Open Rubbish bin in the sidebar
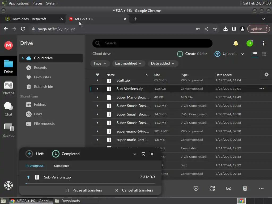 coord(51,87)
